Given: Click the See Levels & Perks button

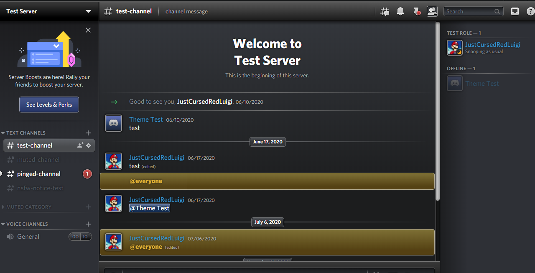Looking at the screenshot, I should coord(49,105).
